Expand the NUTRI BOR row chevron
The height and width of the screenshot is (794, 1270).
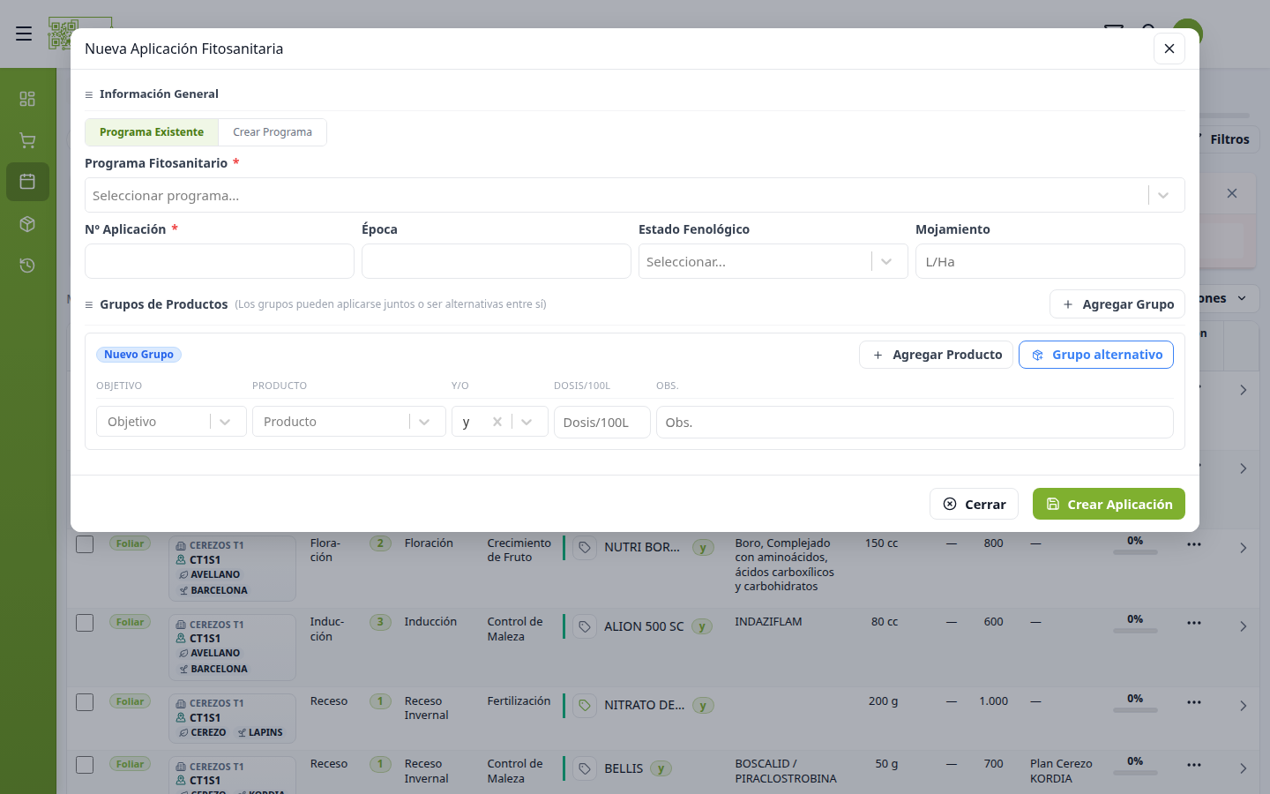click(1243, 548)
